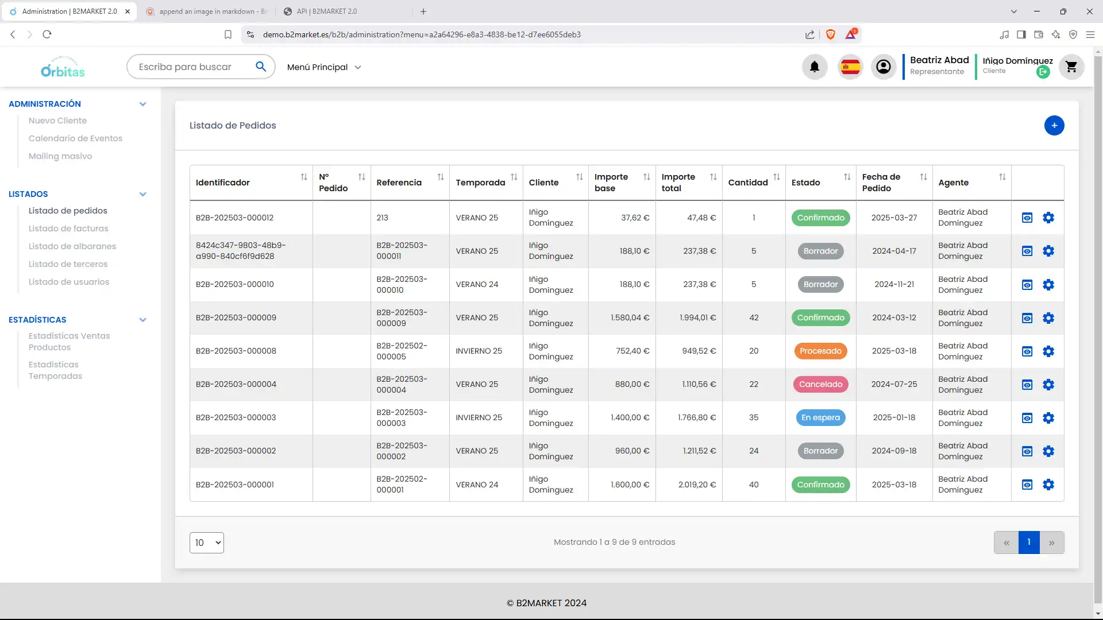Collapse the ESTADÍSTICAS sidebar section
The height and width of the screenshot is (620, 1103).
pos(142,320)
